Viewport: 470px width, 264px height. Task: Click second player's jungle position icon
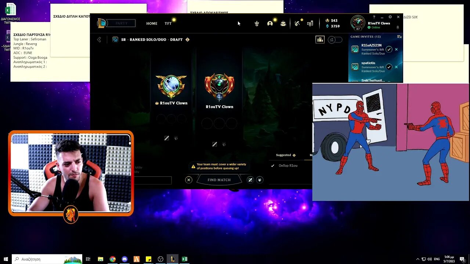(224, 144)
